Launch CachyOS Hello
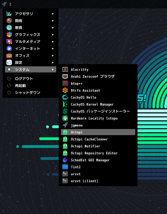This screenshot has width=167, height=214. 98,97
